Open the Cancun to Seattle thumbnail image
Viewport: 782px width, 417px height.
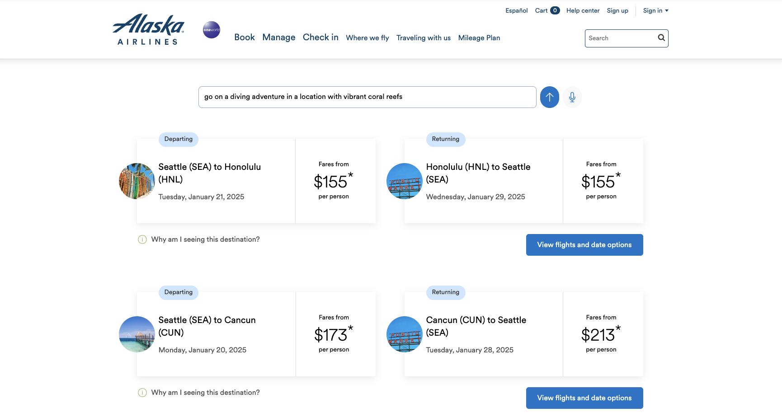pos(405,334)
